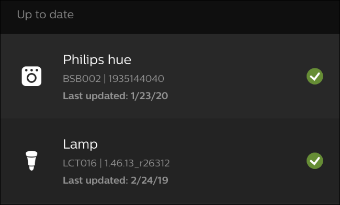Image resolution: width=340 pixels, height=205 pixels.
Task: Open the Lamp device entry title
Action: 80,144
